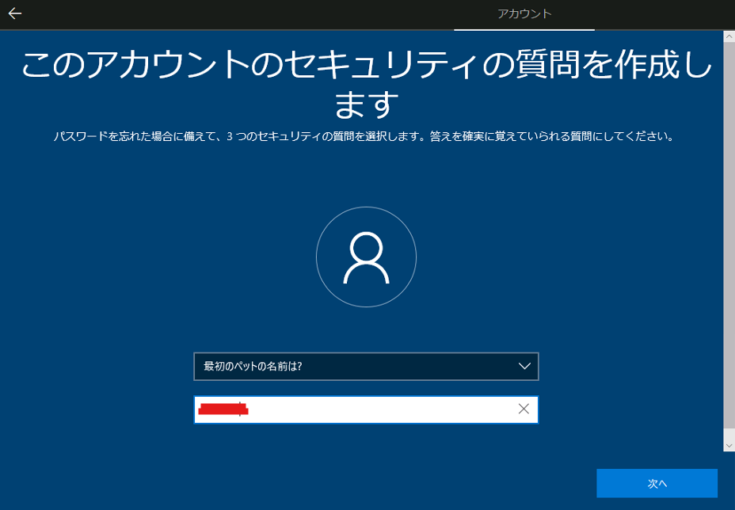Click the scrollbar down arrow
The height and width of the screenshot is (510, 735).
tap(729, 445)
